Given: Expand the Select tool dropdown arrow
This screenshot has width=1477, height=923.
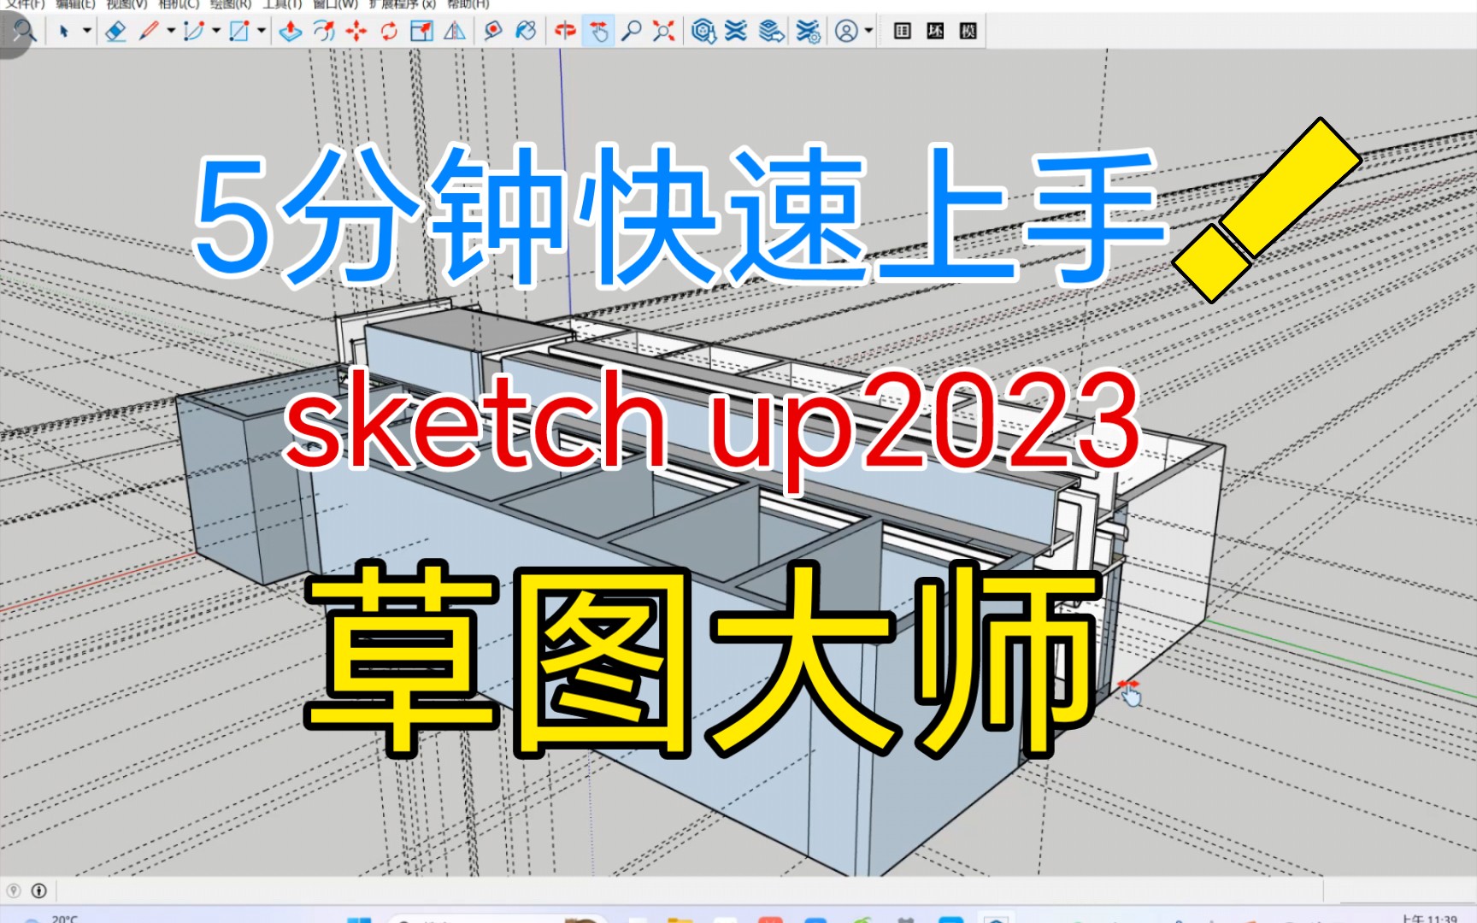Looking at the screenshot, I should tap(87, 32).
